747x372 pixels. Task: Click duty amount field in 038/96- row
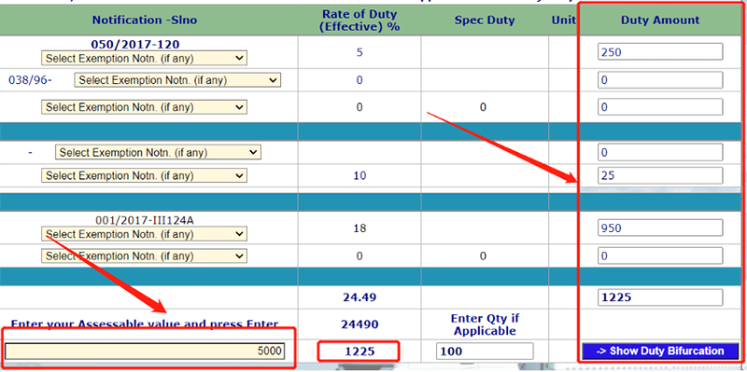pos(660,80)
